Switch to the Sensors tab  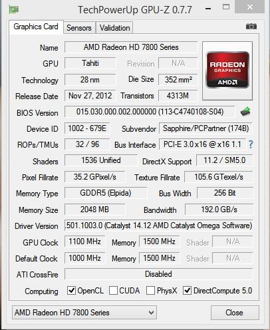pyautogui.click(x=79, y=28)
